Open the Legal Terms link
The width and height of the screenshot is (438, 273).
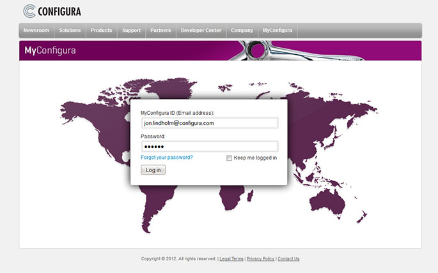point(231,259)
